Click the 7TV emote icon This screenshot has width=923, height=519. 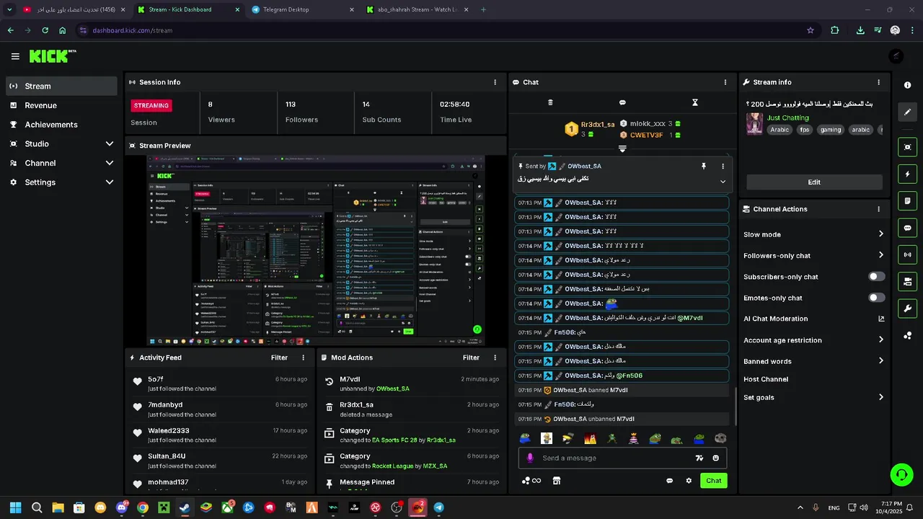click(699, 458)
